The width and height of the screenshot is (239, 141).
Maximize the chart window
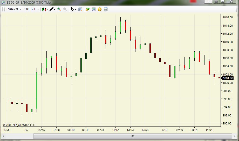coord(223,2)
